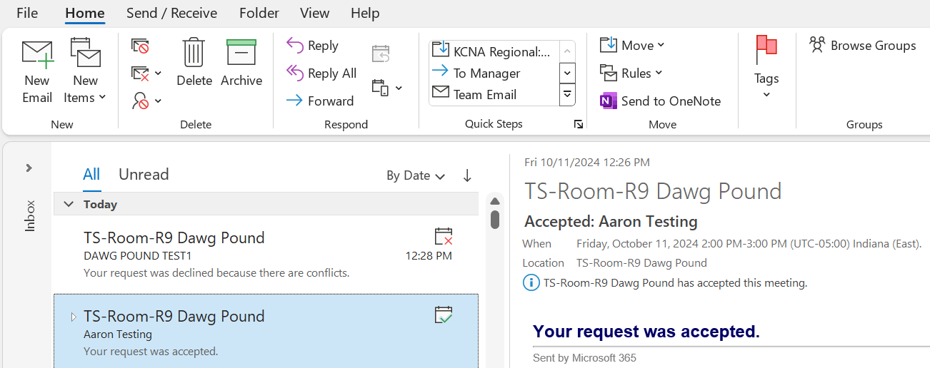Click the Ignore conversation icon

[x=140, y=46]
